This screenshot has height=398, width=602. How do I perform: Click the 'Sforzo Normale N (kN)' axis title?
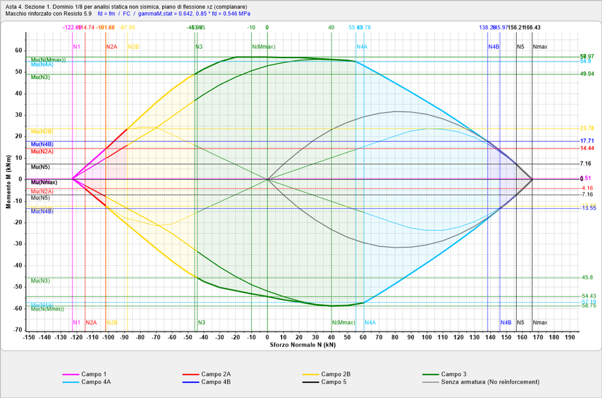[x=303, y=345]
